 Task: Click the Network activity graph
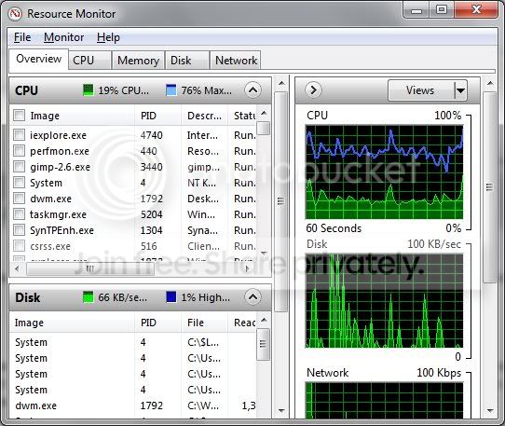coord(384,401)
